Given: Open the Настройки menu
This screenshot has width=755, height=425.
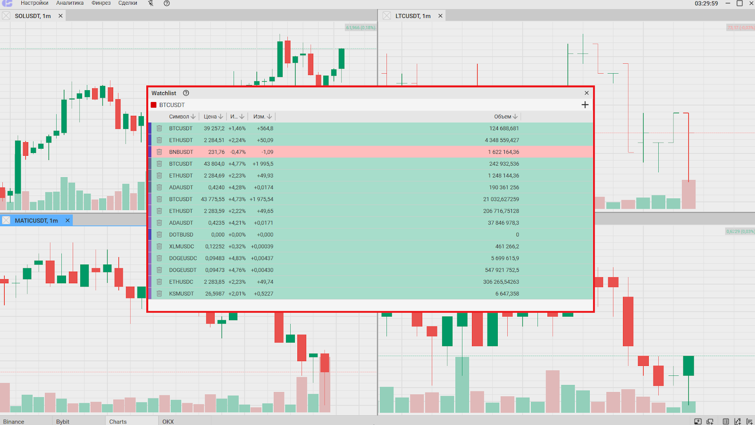Looking at the screenshot, I should [34, 3].
